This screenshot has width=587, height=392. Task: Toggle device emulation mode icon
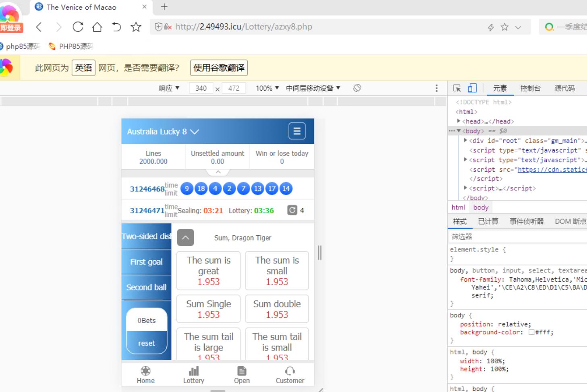(x=472, y=88)
